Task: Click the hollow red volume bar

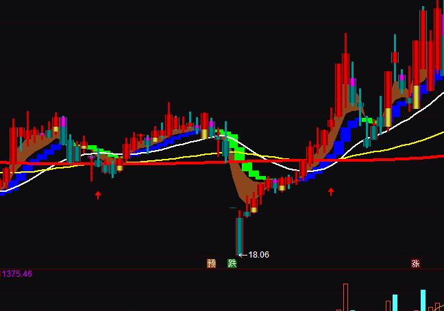Action: pyautogui.click(x=346, y=297)
